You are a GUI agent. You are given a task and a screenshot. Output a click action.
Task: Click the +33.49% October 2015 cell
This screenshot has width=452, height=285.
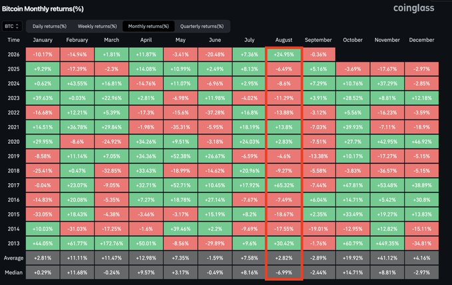[x=353, y=214]
